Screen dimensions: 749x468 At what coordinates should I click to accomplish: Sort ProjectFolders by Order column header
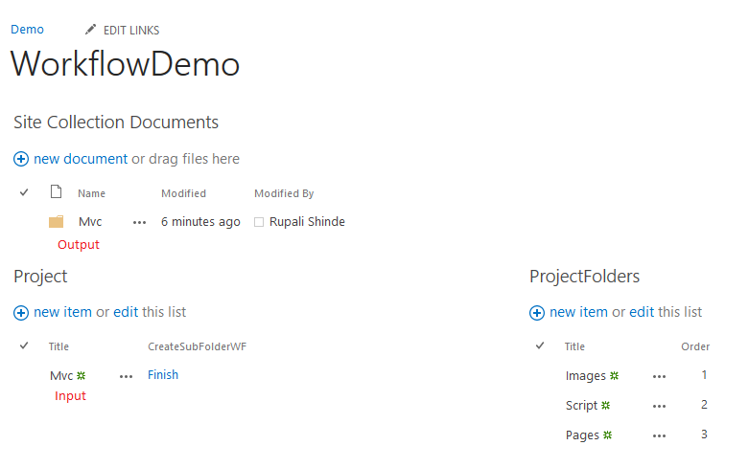click(695, 346)
